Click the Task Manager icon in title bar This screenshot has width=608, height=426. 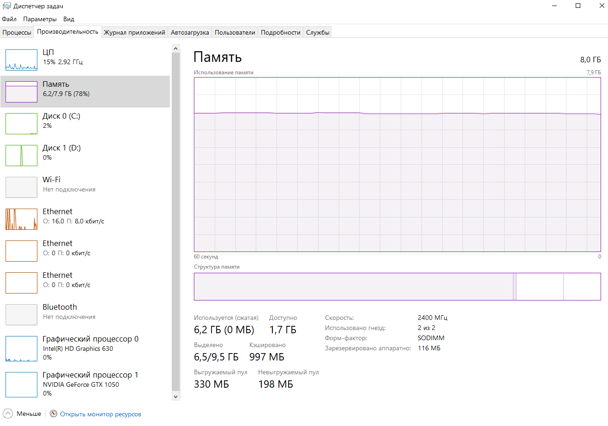(x=6, y=6)
